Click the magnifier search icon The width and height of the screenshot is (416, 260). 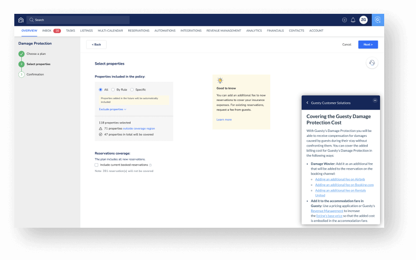31,20
